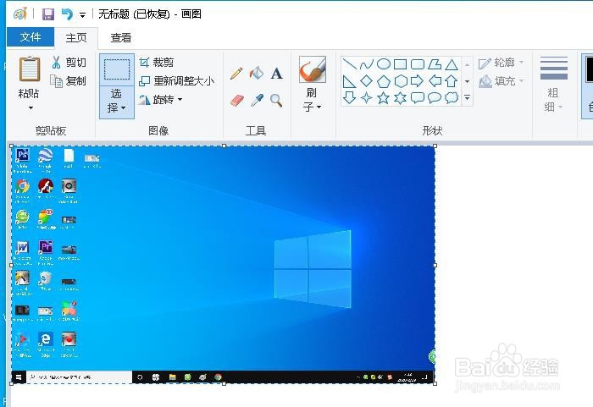Expand the 选择 dropdown options
This screenshot has width=593, height=407.
click(x=117, y=102)
